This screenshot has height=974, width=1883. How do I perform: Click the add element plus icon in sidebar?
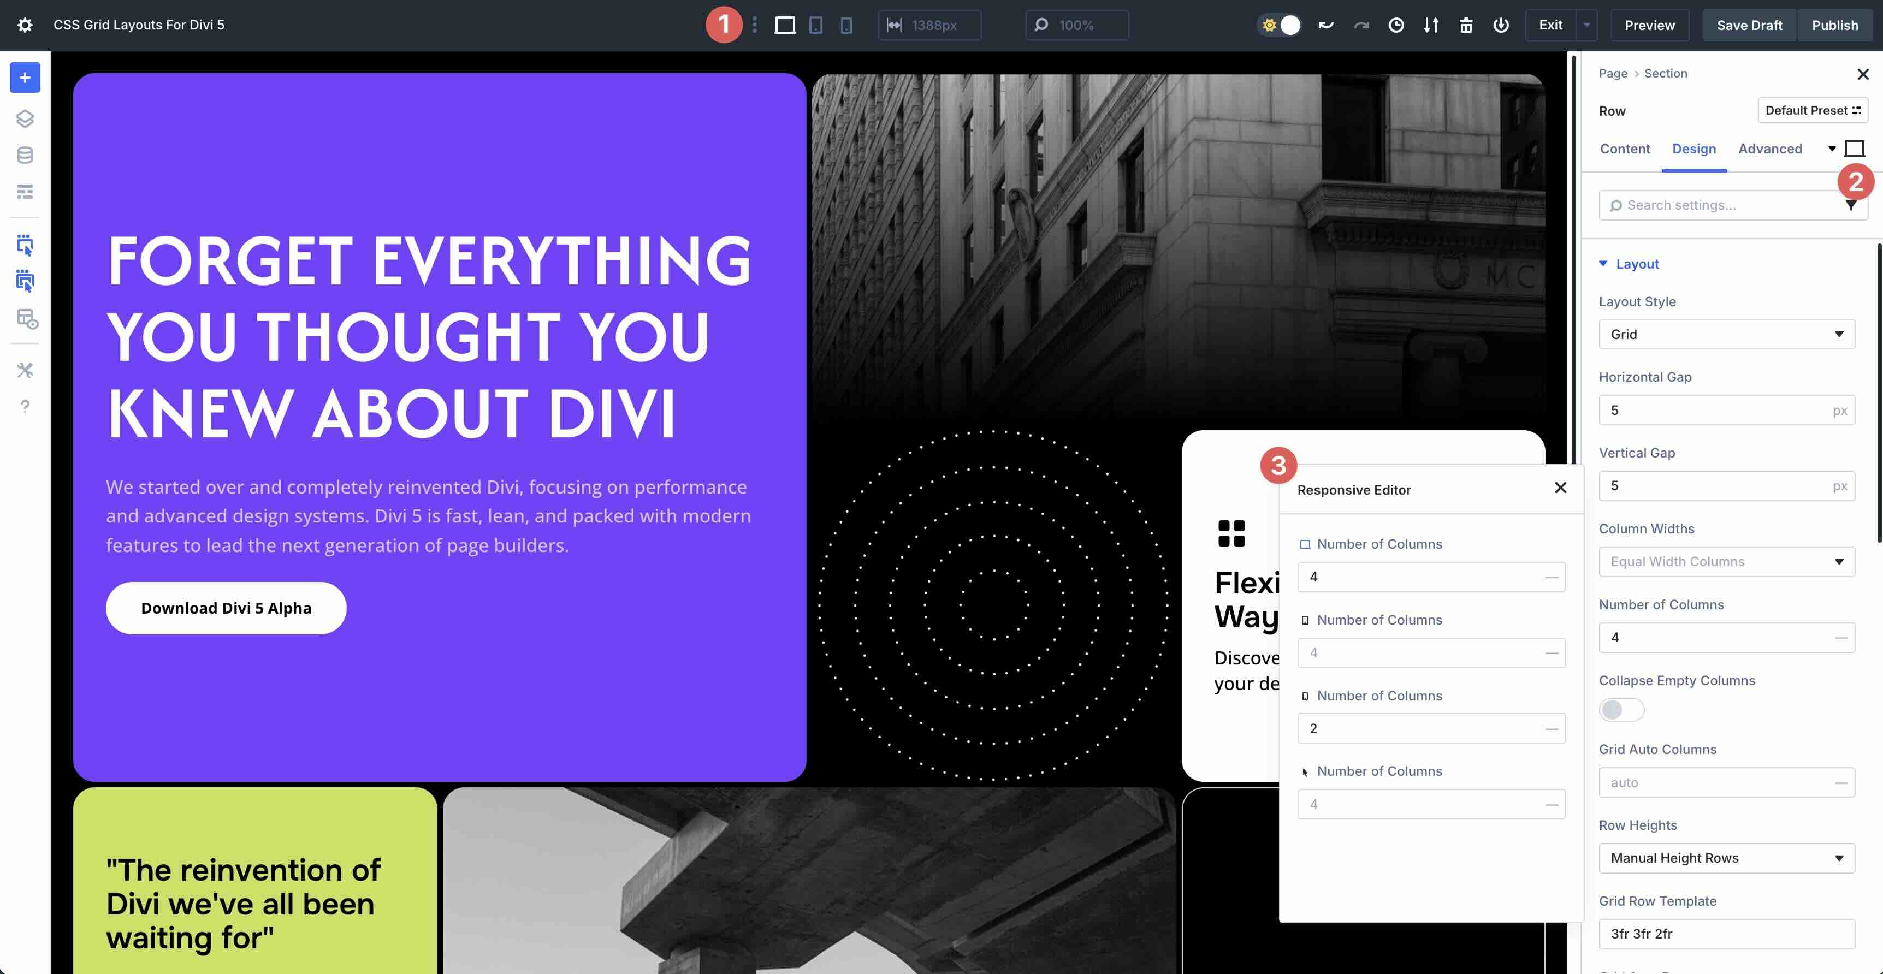pos(25,78)
